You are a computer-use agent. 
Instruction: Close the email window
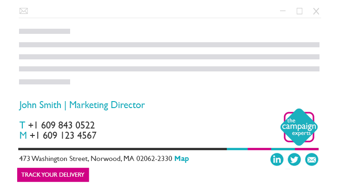pyautogui.click(x=316, y=11)
